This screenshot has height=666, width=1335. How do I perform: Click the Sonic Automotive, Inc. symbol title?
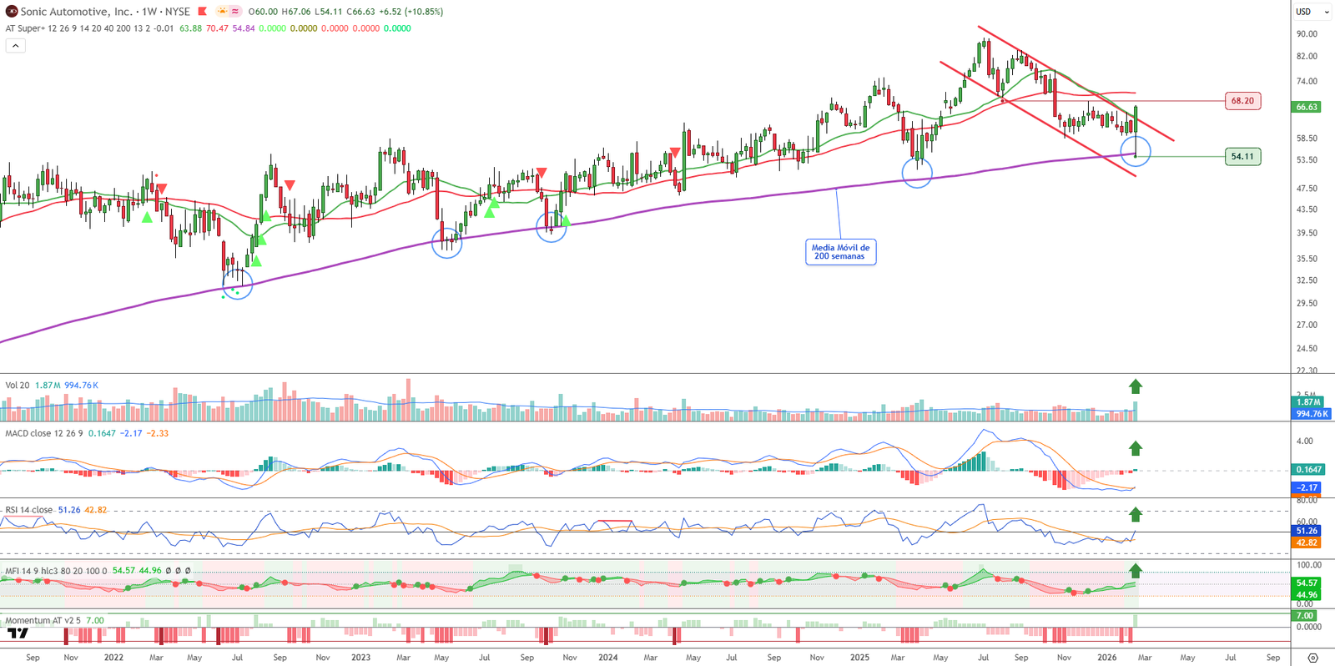coord(76,12)
